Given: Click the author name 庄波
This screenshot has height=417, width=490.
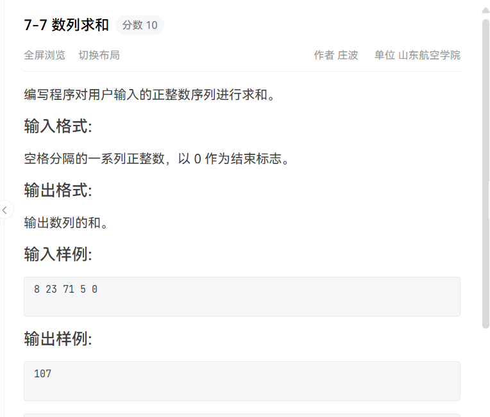Looking at the screenshot, I should [347, 55].
